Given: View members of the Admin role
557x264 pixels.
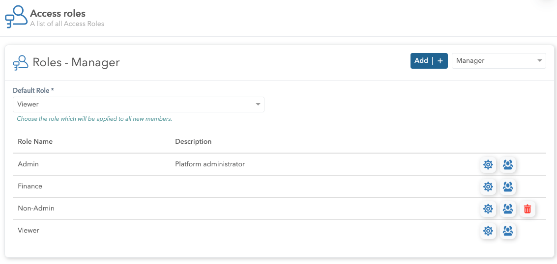Looking at the screenshot, I should coord(508,165).
